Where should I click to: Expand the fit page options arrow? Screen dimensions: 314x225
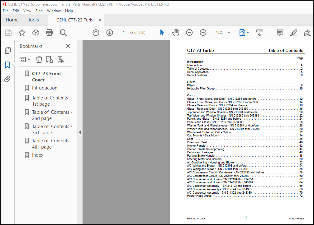[248, 33]
